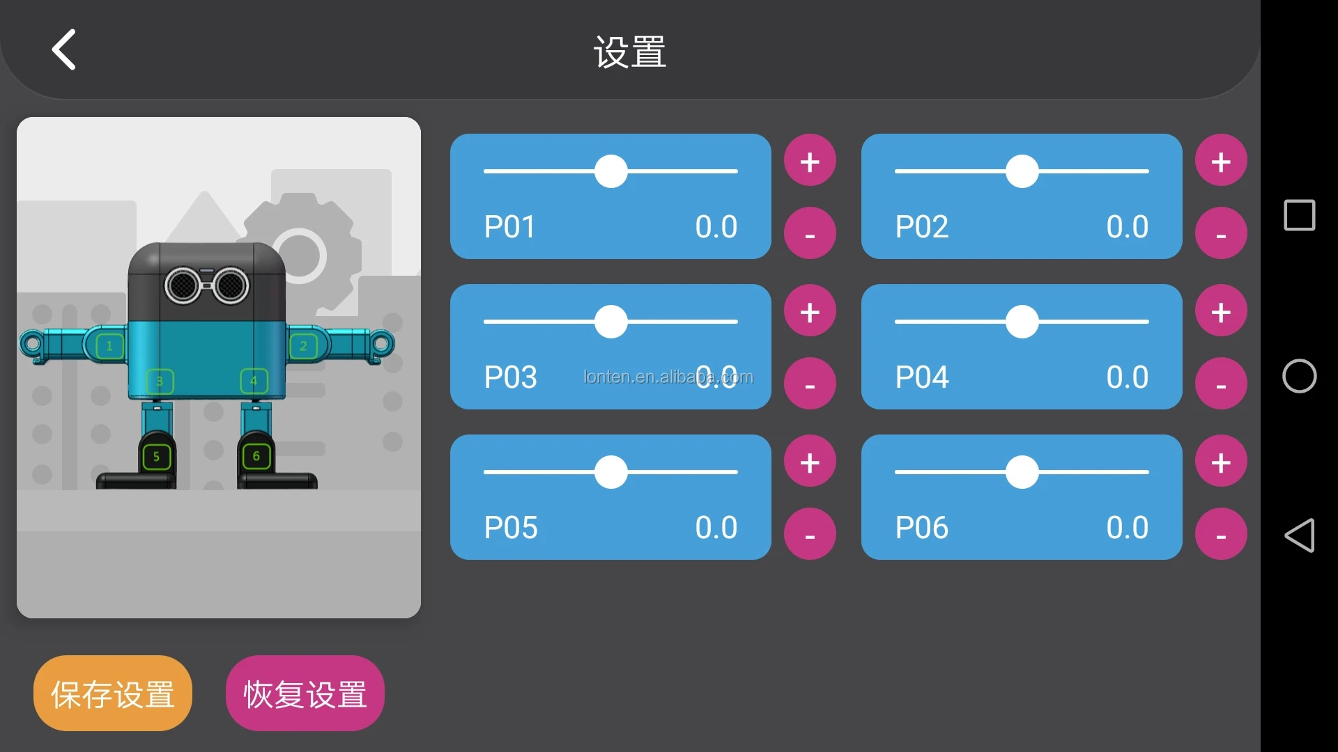Viewport: 1338px width, 752px height.
Task: Increase P03 value with plus icon
Action: [x=810, y=312]
